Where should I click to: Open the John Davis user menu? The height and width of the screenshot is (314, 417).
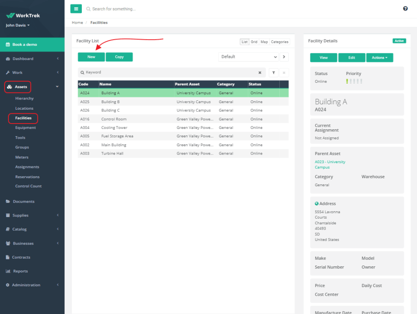18,25
